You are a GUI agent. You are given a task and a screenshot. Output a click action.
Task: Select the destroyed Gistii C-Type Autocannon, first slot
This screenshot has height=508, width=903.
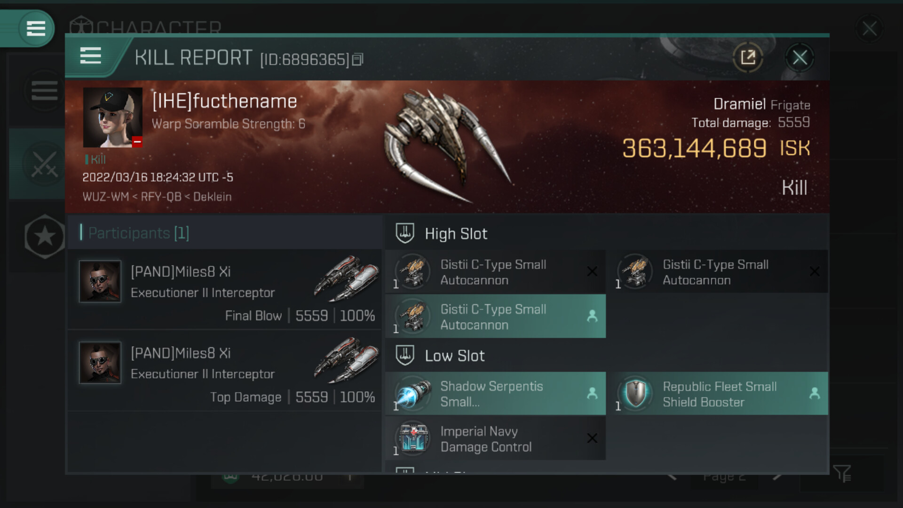[495, 272]
